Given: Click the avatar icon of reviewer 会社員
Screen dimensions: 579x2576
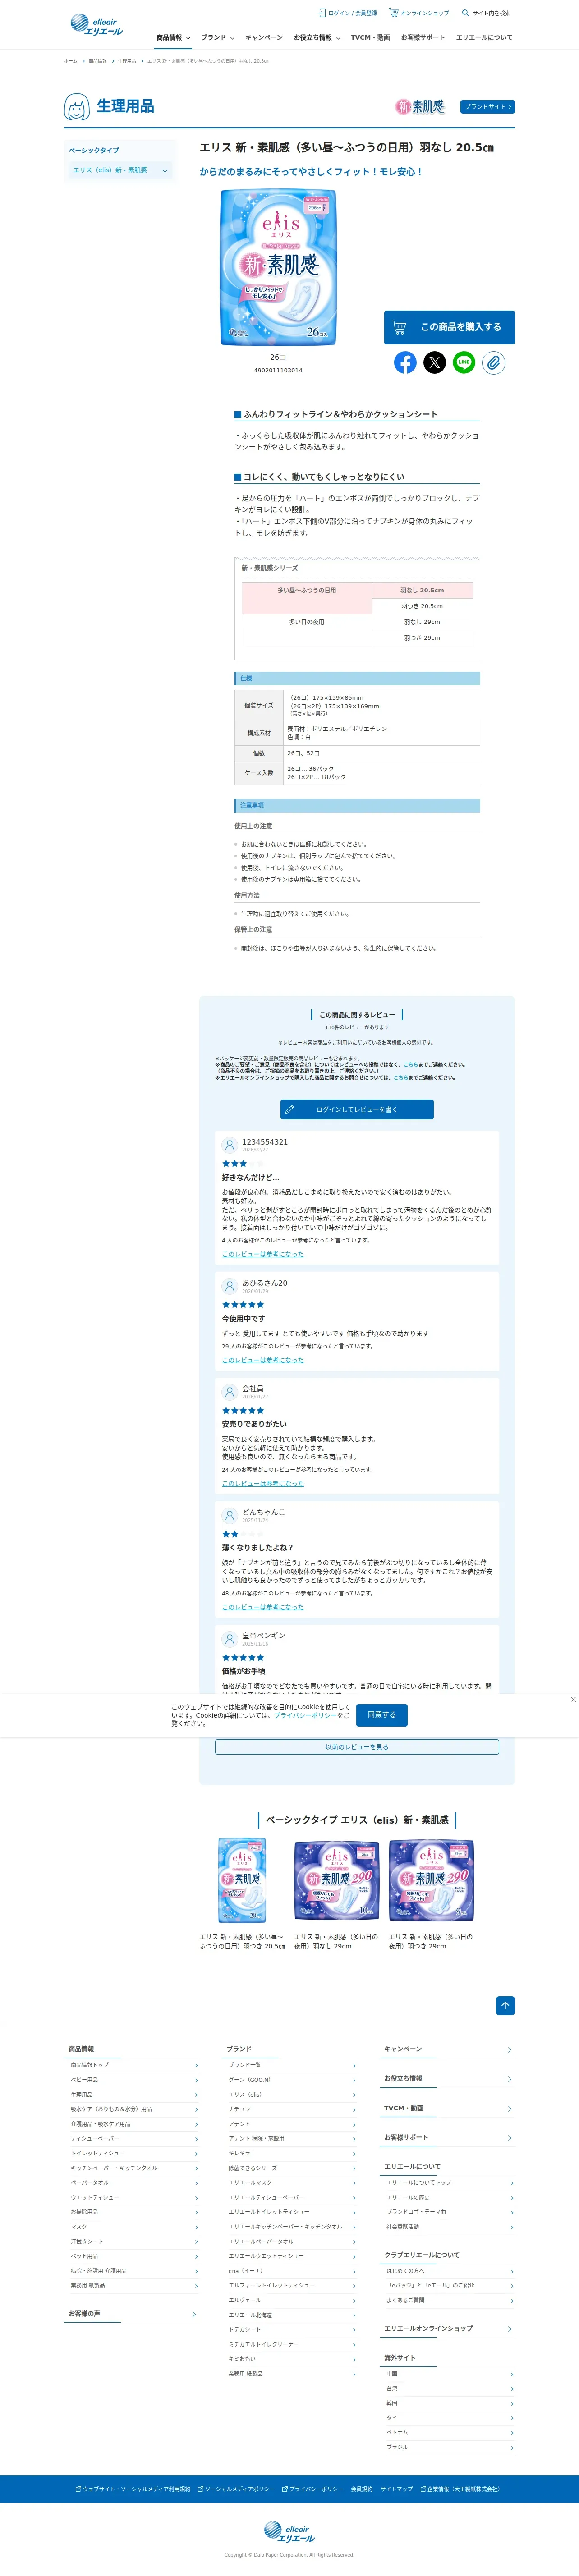Looking at the screenshot, I should point(229,1392).
